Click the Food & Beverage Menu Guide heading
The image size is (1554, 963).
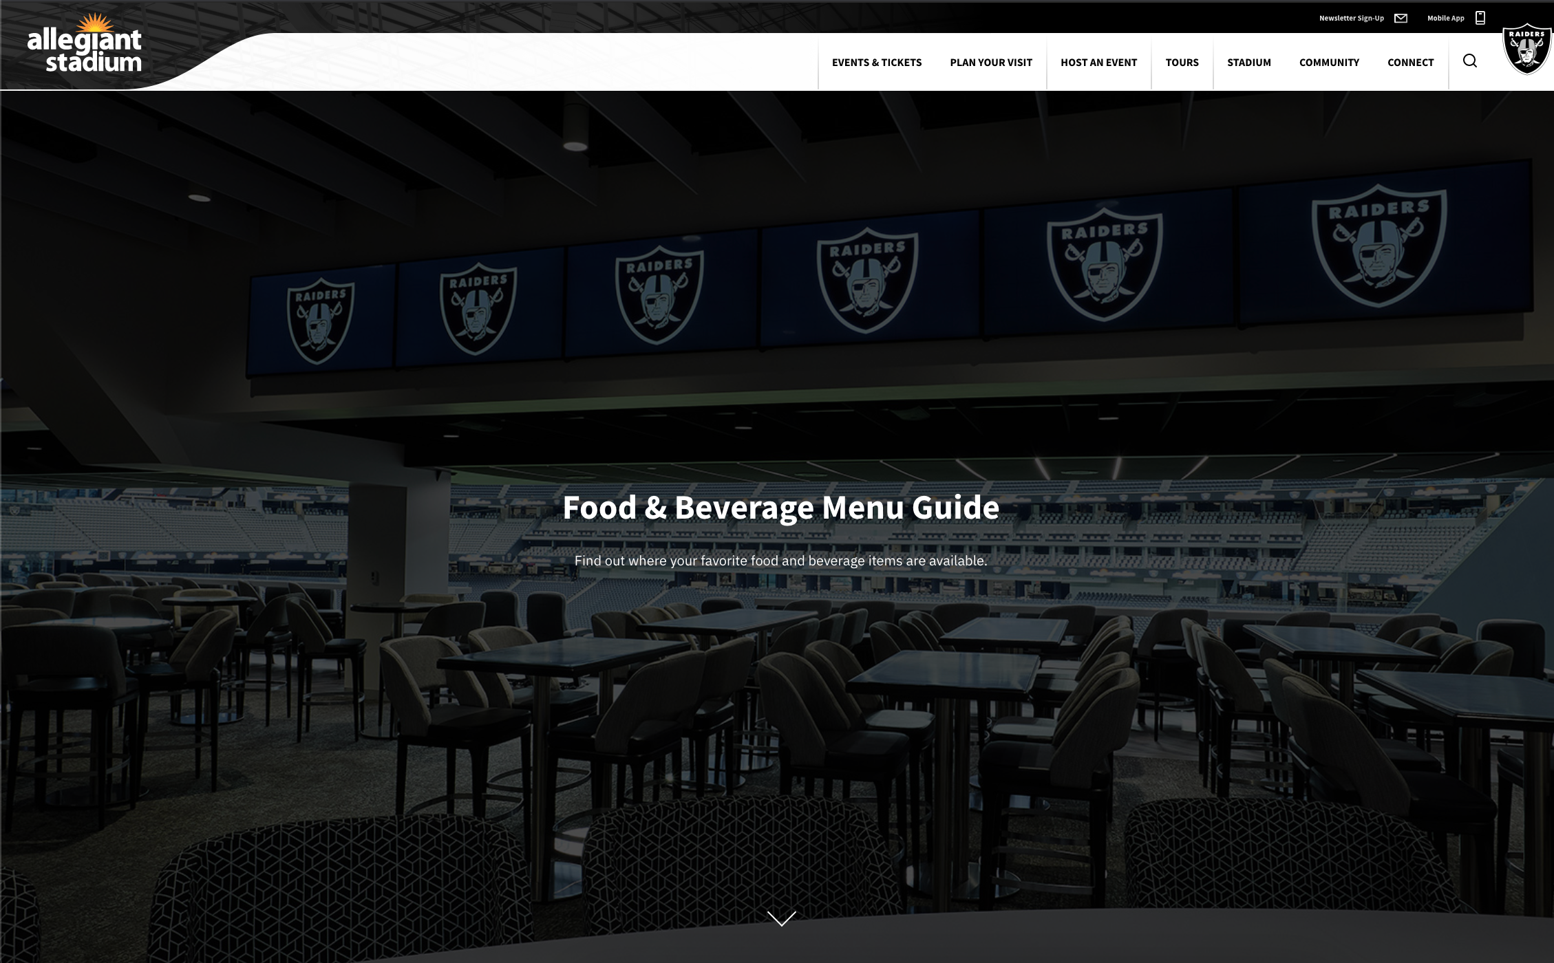point(780,508)
